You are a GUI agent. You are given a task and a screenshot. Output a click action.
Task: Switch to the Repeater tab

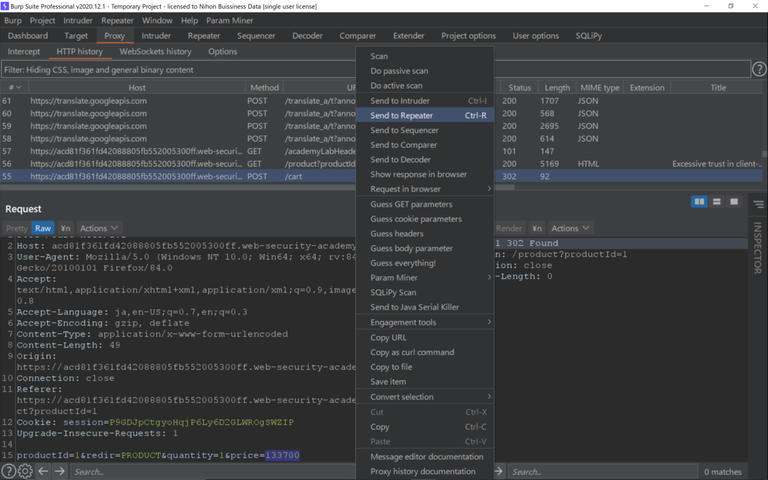point(204,36)
